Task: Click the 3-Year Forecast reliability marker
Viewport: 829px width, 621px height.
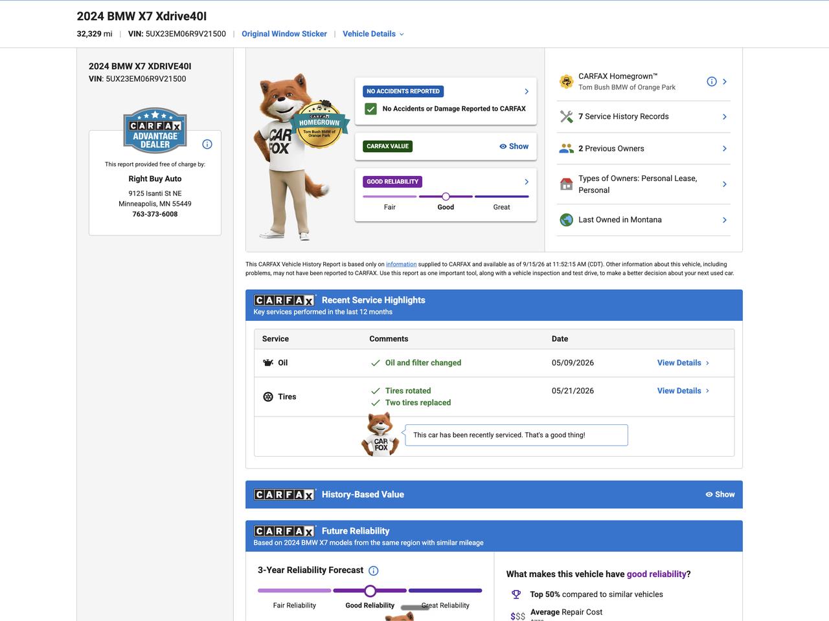Action: (x=370, y=591)
